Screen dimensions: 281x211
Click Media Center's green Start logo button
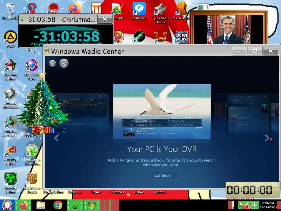tap(64, 63)
